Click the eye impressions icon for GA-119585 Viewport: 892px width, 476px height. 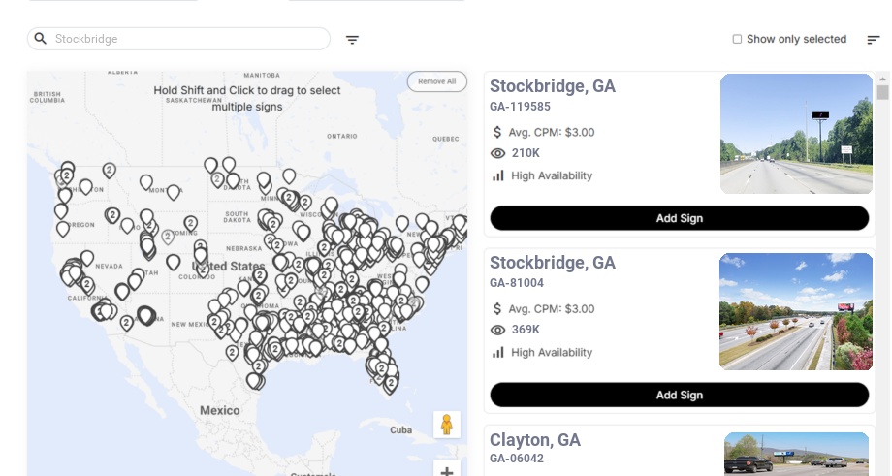(x=498, y=153)
